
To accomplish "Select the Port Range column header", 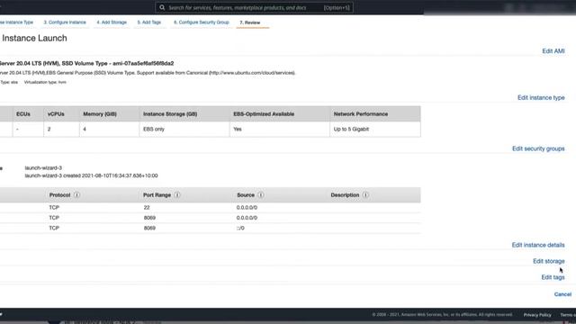I will tap(157, 195).
